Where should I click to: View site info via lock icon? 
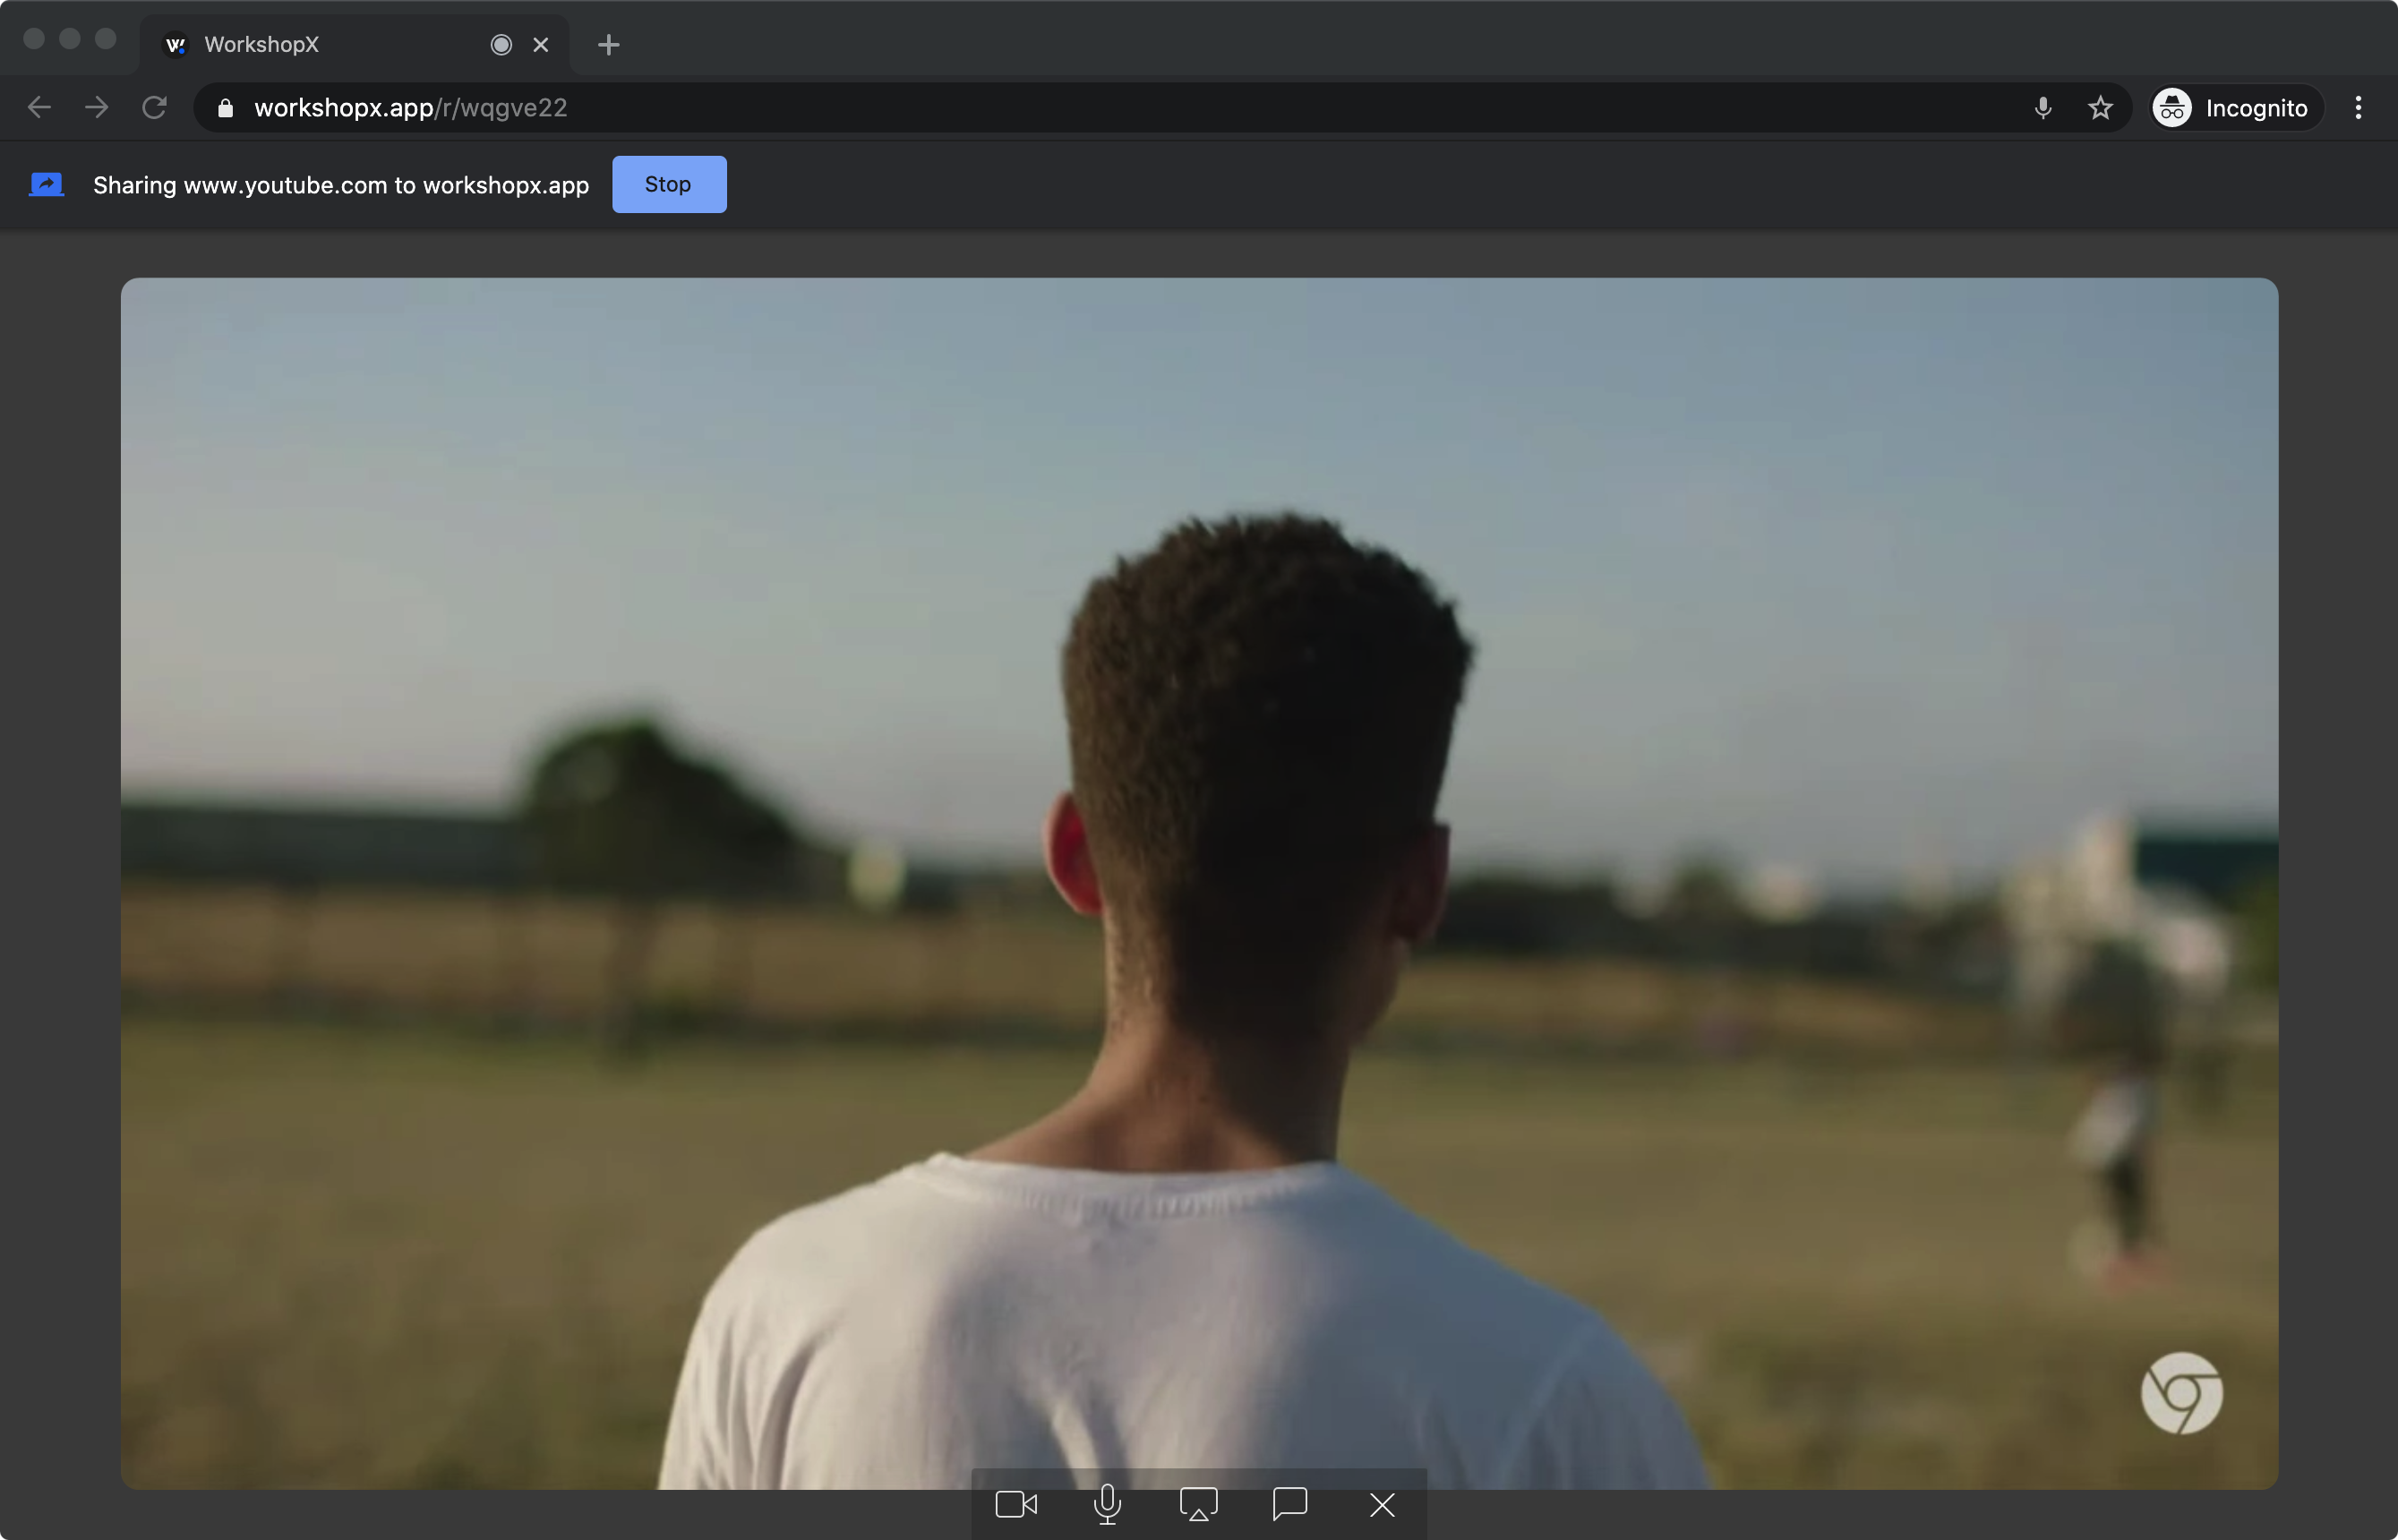tap(225, 108)
